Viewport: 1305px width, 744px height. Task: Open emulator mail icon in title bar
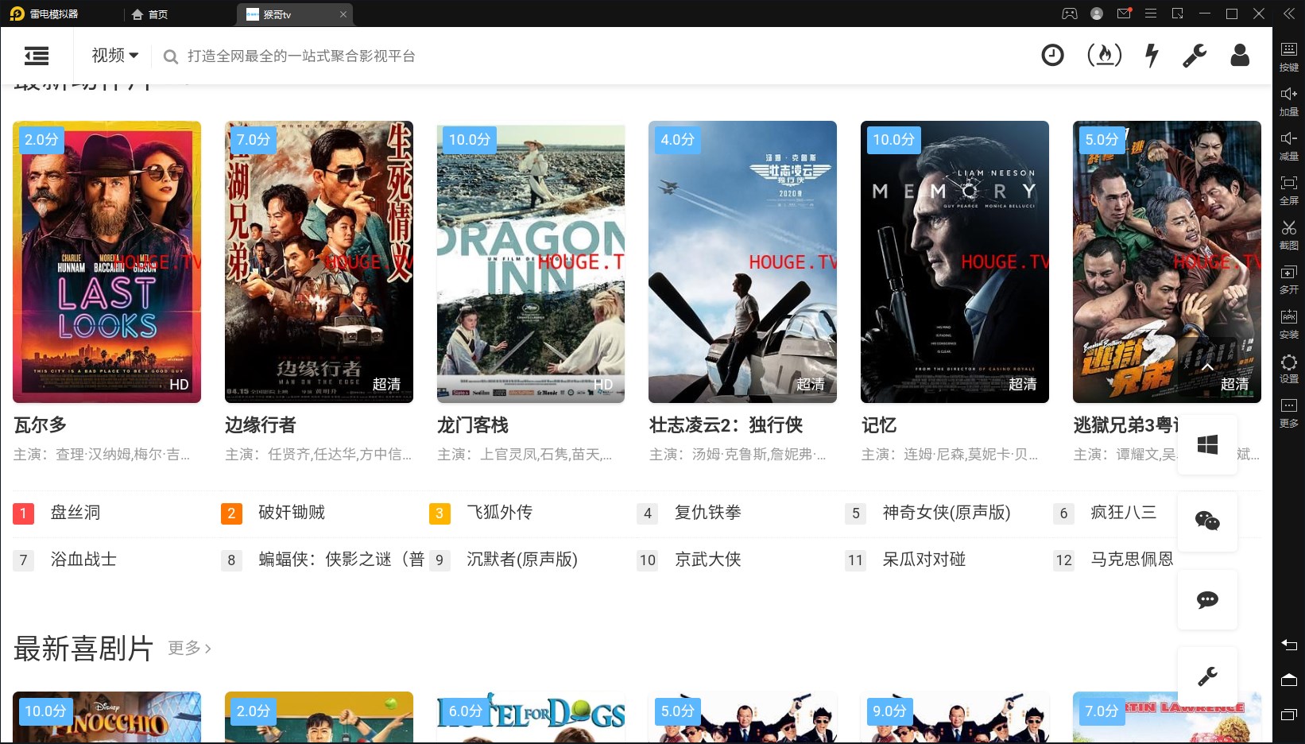coord(1124,14)
